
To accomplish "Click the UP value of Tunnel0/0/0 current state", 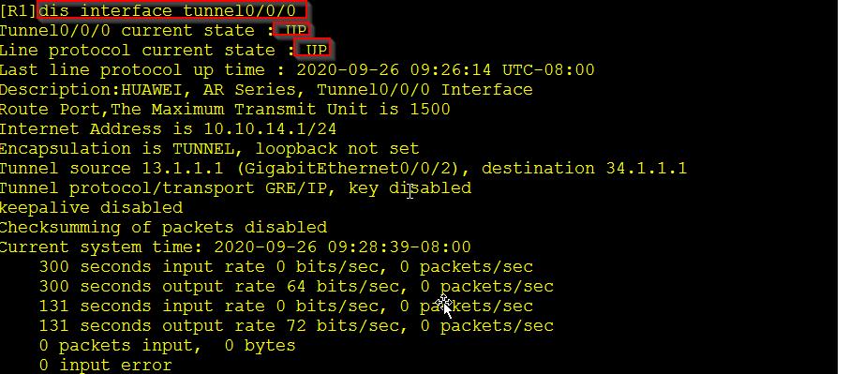I will (x=296, y=30).
